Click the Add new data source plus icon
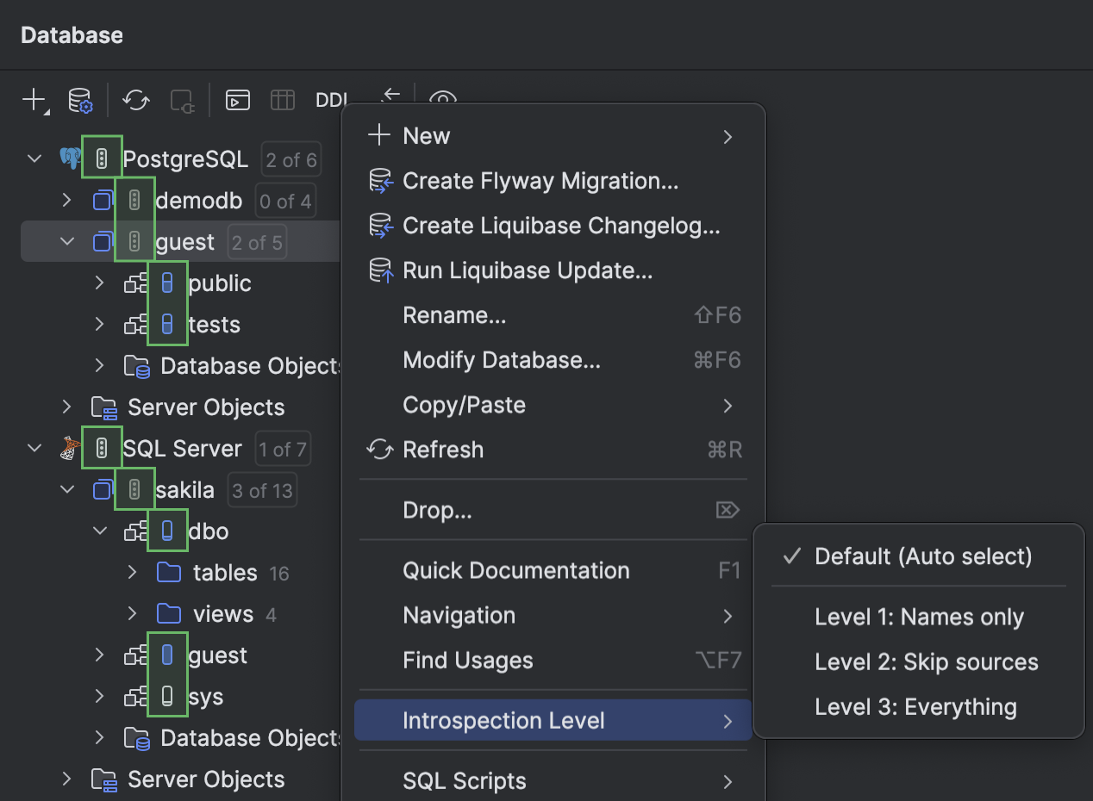The width and height of the screenshot is (1093, 801). tap(28, 100)
